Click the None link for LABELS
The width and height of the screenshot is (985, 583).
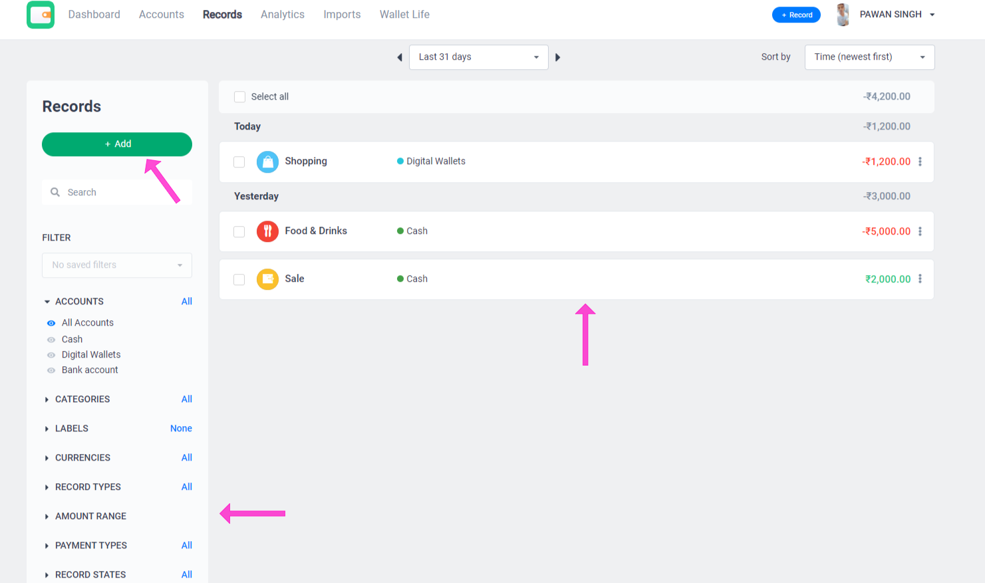click(x=181, y=429)
